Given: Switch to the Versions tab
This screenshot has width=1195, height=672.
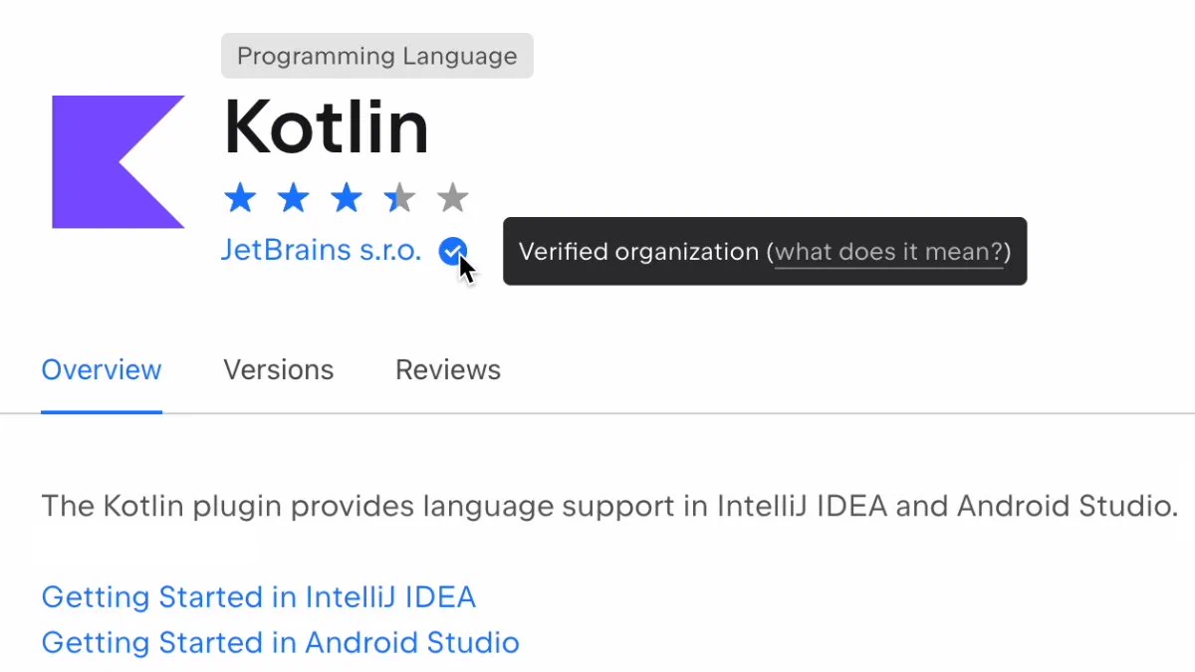Looking at the screenshot, I should [278, 370].
